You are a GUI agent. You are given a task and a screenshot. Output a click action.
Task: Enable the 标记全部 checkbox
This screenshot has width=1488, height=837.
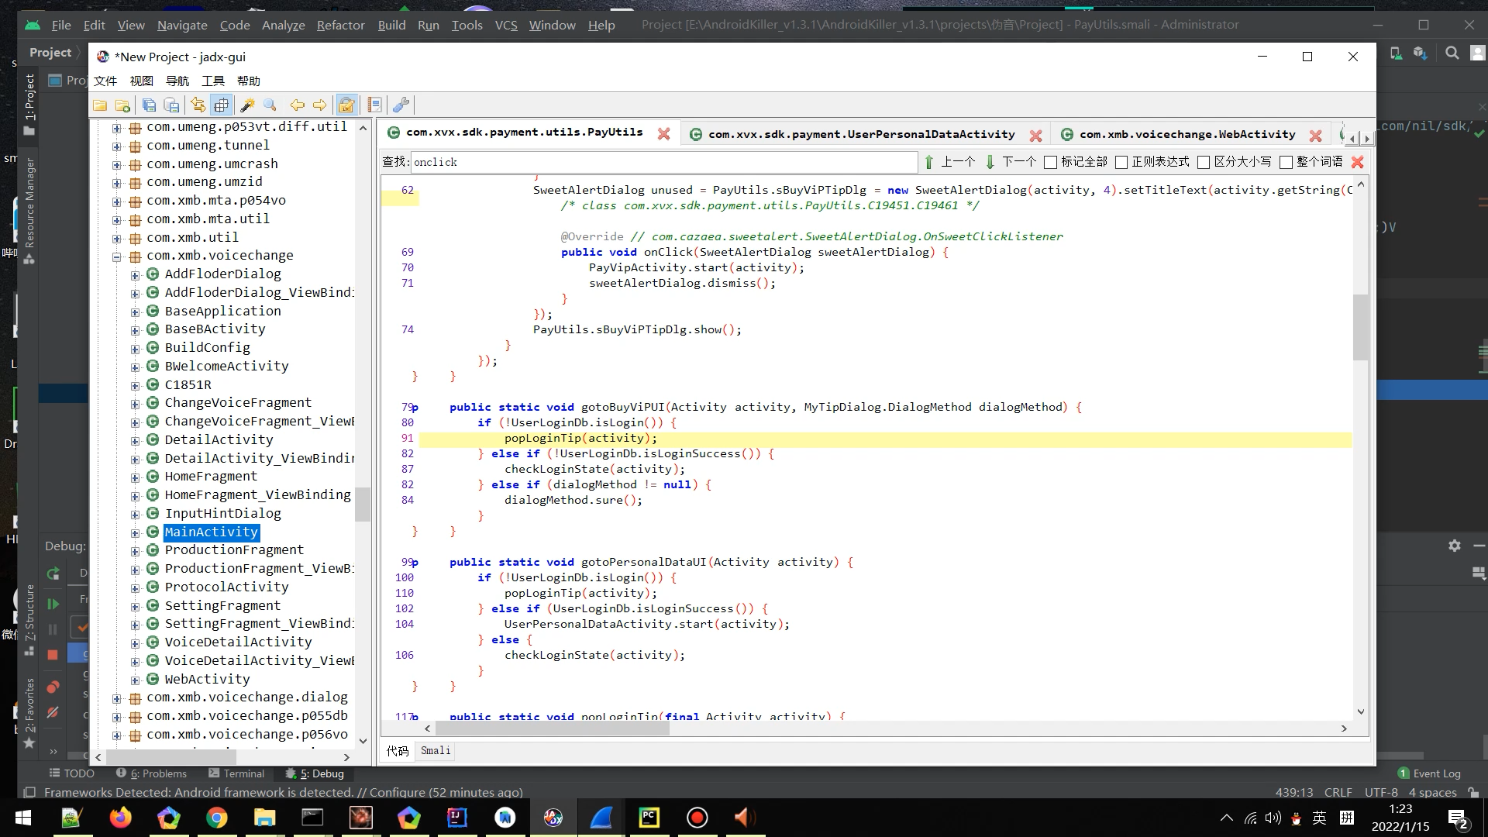tap(1051, 162)
